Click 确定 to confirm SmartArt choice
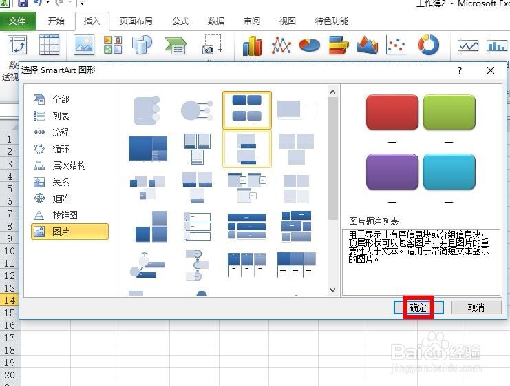 point(418,307)
